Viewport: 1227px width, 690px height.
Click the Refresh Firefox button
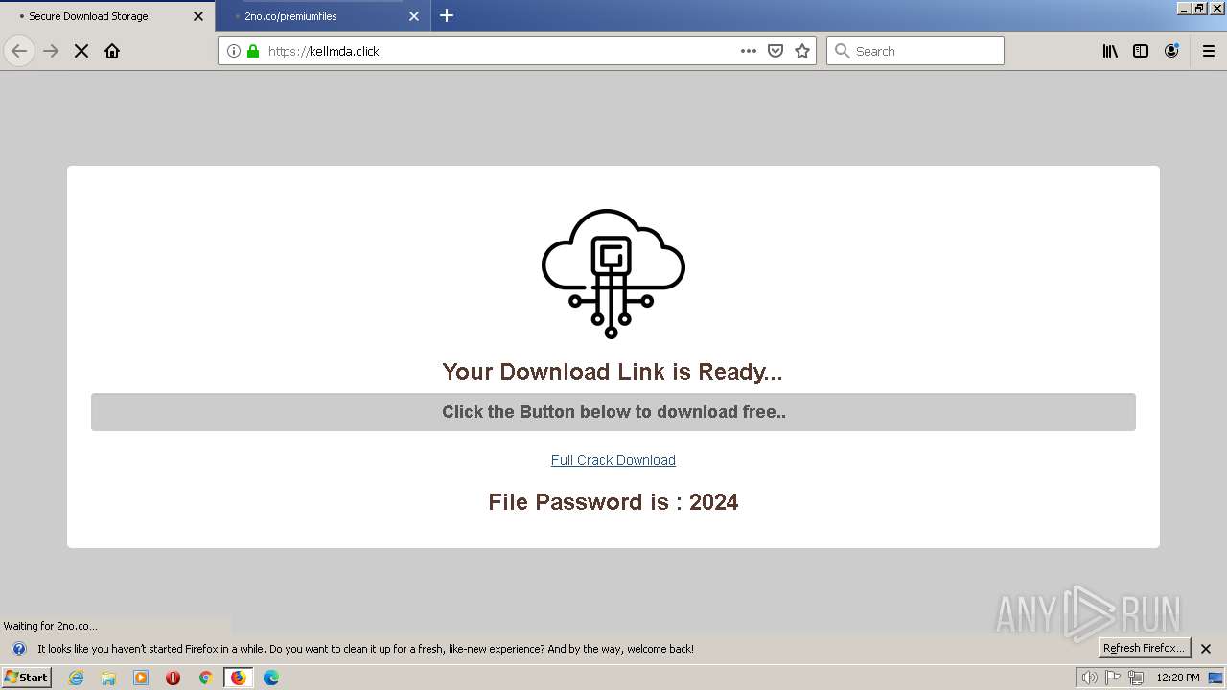tap(1145, 648)
